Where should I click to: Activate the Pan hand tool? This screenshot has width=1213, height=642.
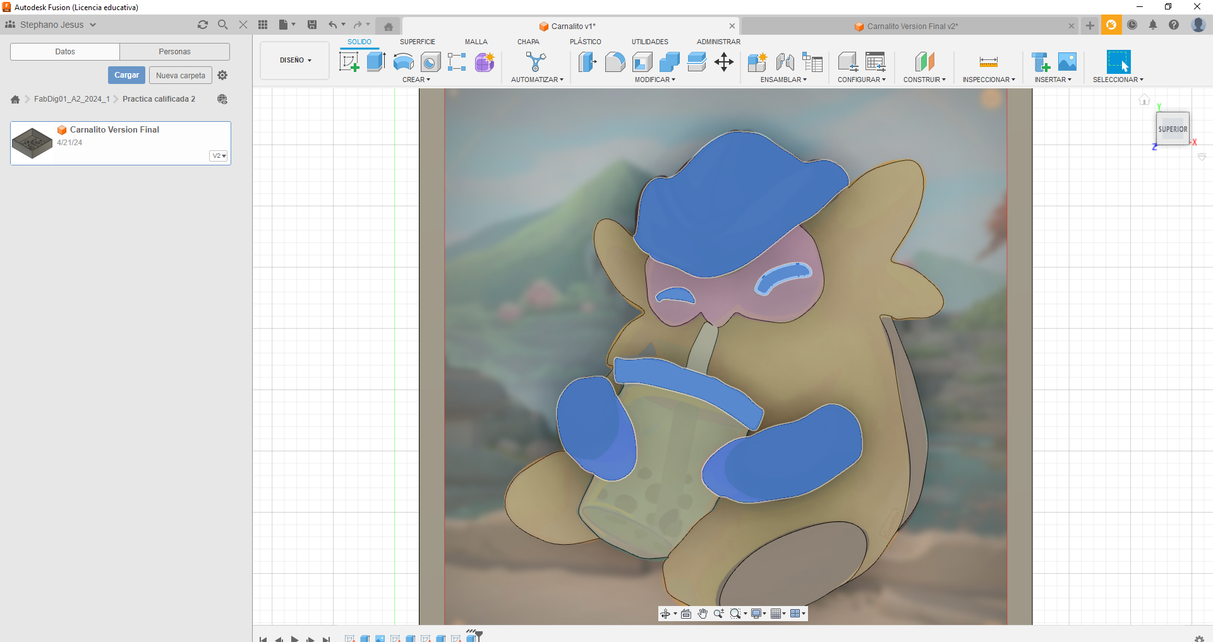pos(703,614)
